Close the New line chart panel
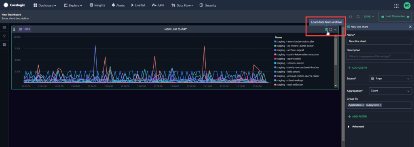This screenshot has width=414, height=147. (x=410, y=27)
